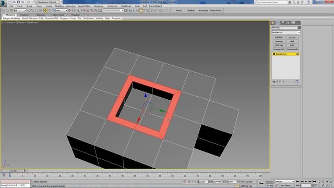Open the Rendering menu

tap(99, 6)
